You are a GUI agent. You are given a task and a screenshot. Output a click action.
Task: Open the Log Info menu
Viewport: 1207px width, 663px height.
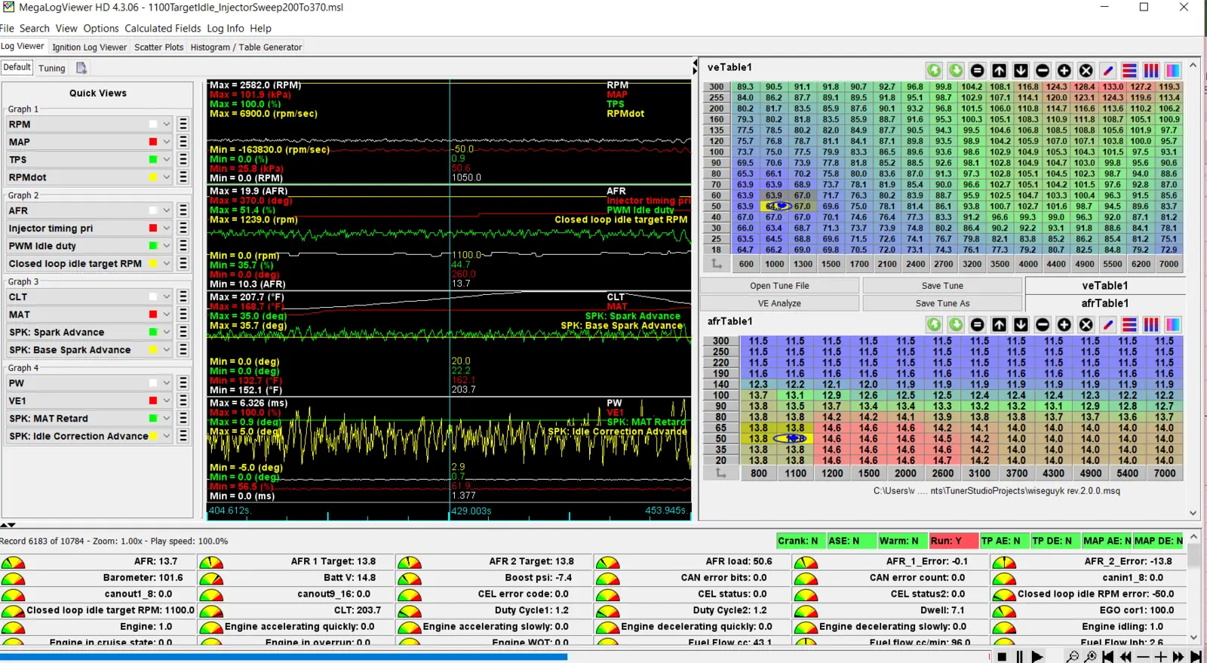tap(226, 29)
